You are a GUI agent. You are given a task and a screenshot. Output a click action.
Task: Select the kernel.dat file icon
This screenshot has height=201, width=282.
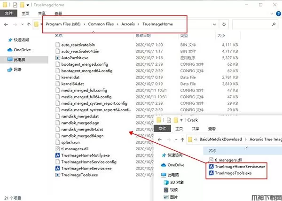pyautogui.click(x=57, y=77)
